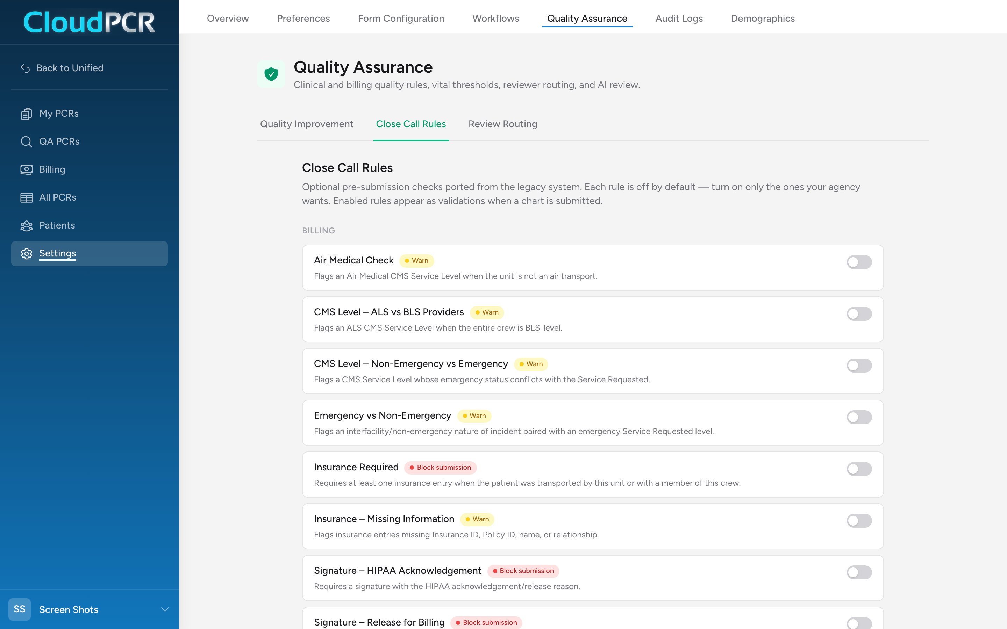Click the My PCRs clipboard icon
The width and height of the screenshot is (1007, 629).
pyautogui.click(x=26, y=114)
